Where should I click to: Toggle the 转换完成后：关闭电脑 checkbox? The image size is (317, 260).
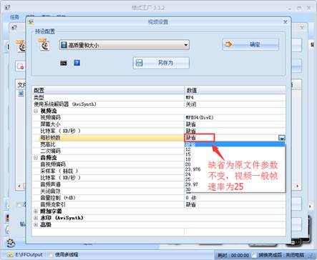tap(254, 255)
